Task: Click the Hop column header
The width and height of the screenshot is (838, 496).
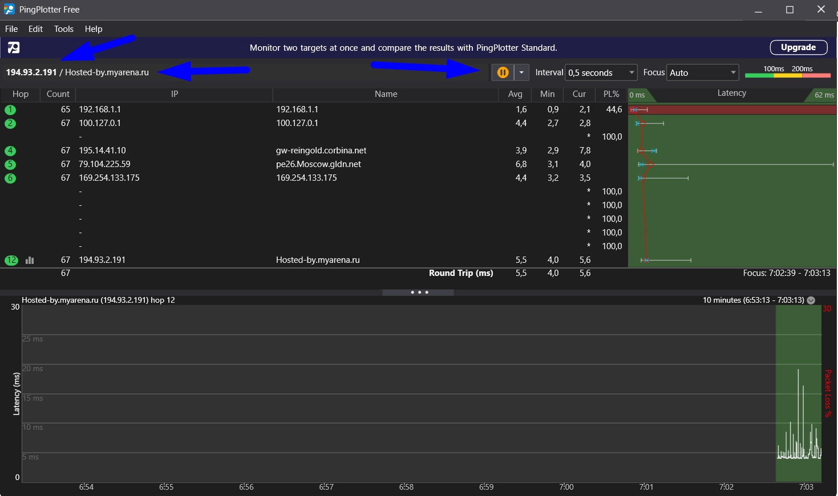Action: [x=21, y=94]
